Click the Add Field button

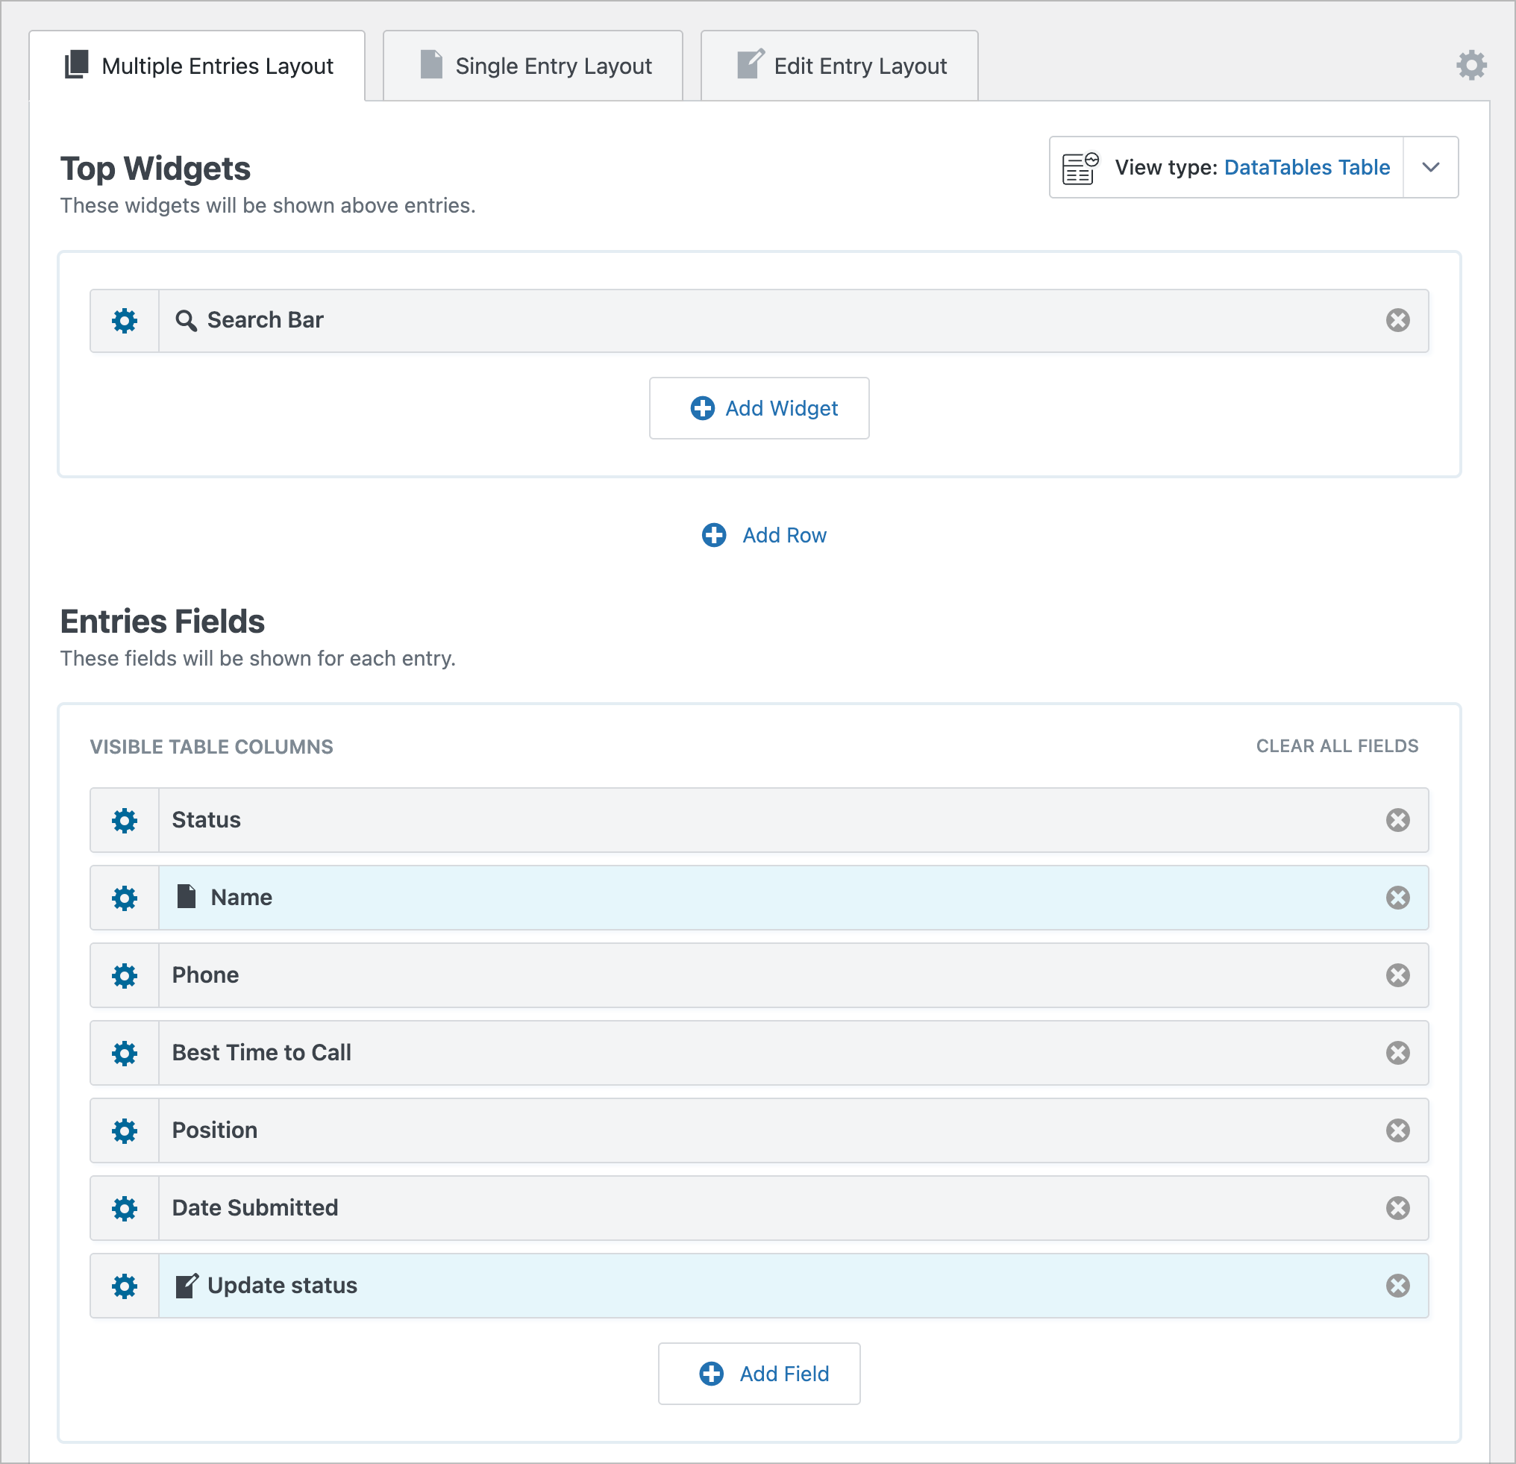point(759,1374)
